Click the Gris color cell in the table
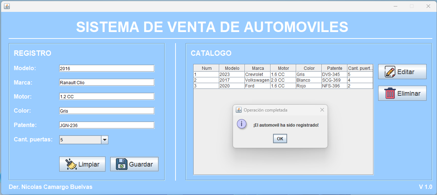The image size is (437, 195). coord(309,74)
